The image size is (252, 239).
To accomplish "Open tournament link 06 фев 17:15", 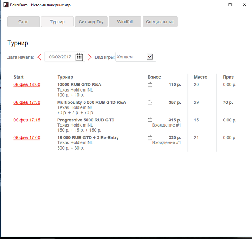I will (27, 120).
